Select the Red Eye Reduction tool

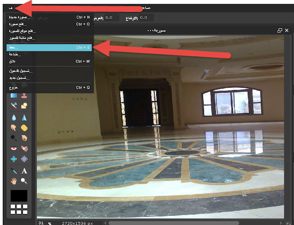click(13, 148)
